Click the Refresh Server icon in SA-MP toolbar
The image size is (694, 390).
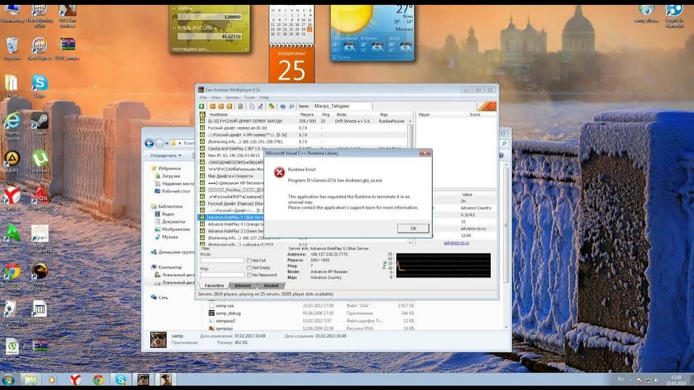click(229, 106)
